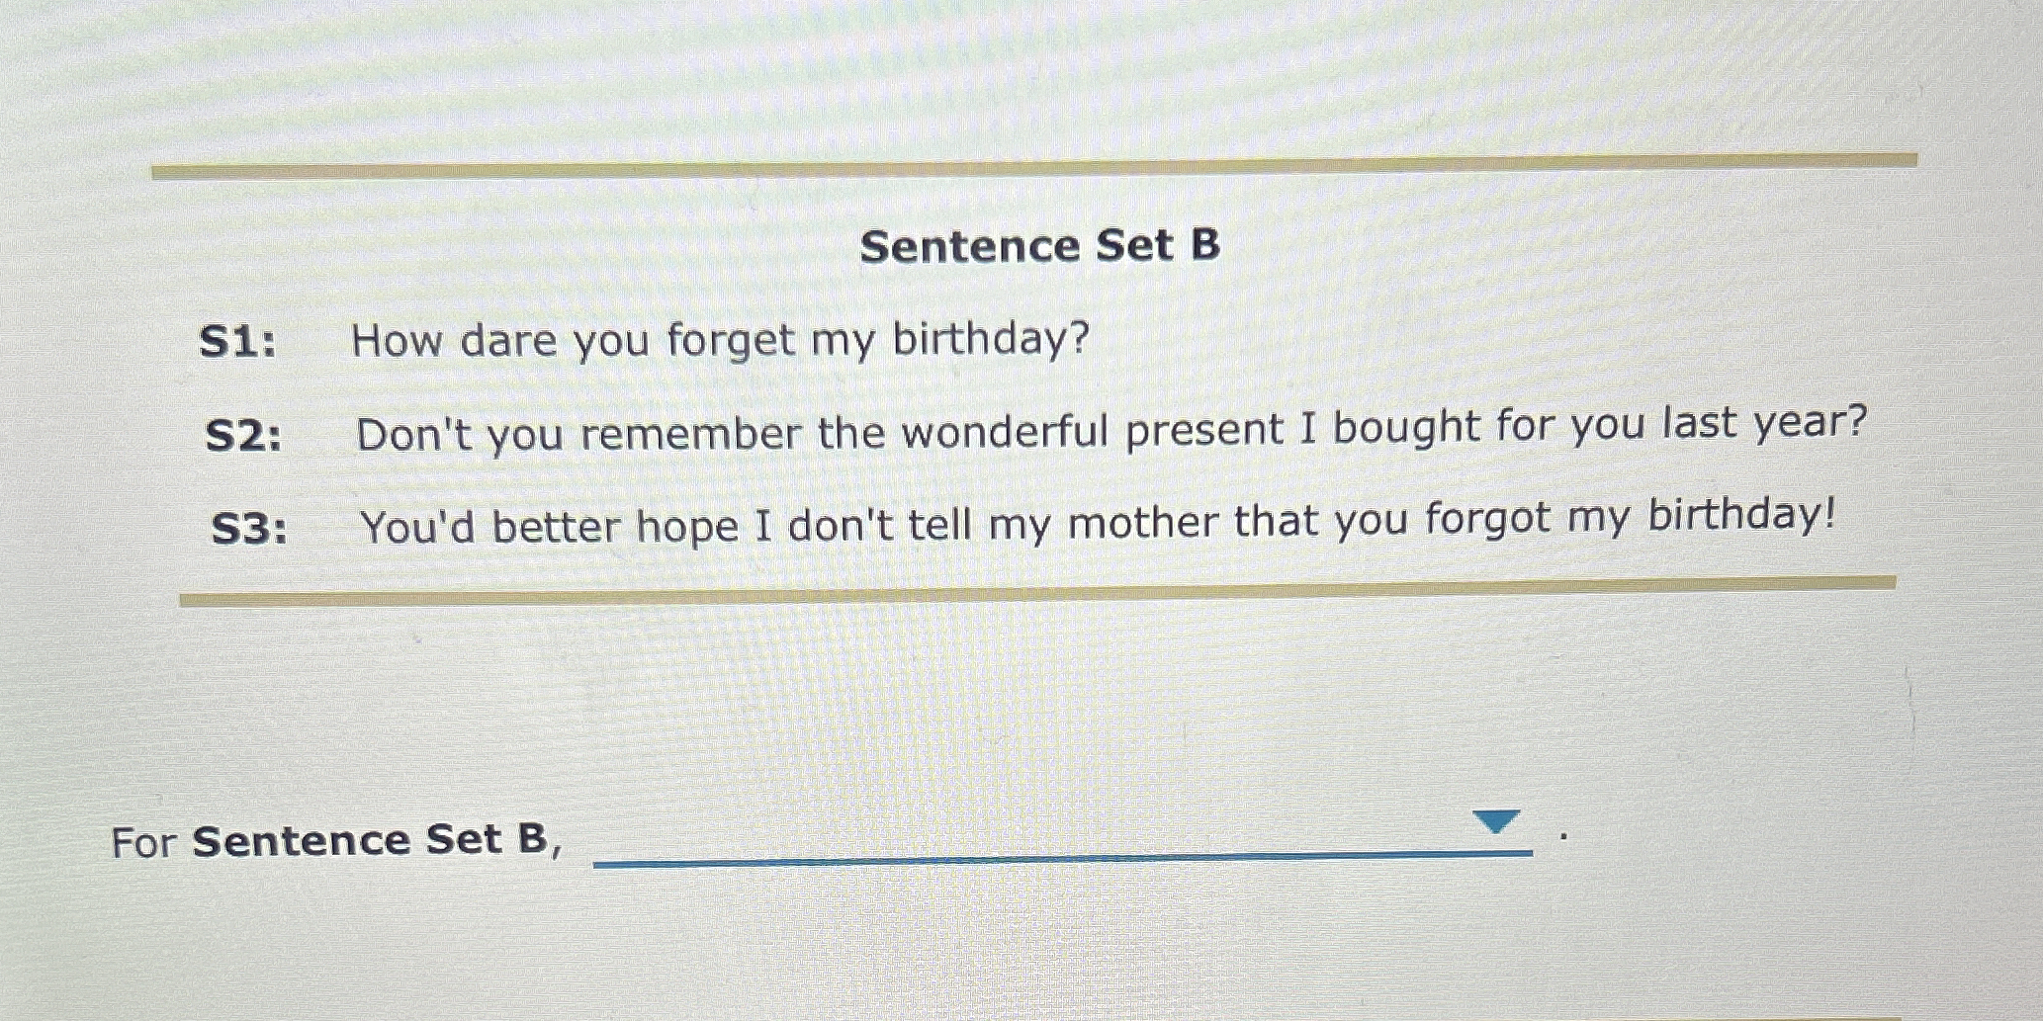The image size is (2043, 1021).
Task: Click 'For Sentence Set B,' prompt text
Action: 336,841
